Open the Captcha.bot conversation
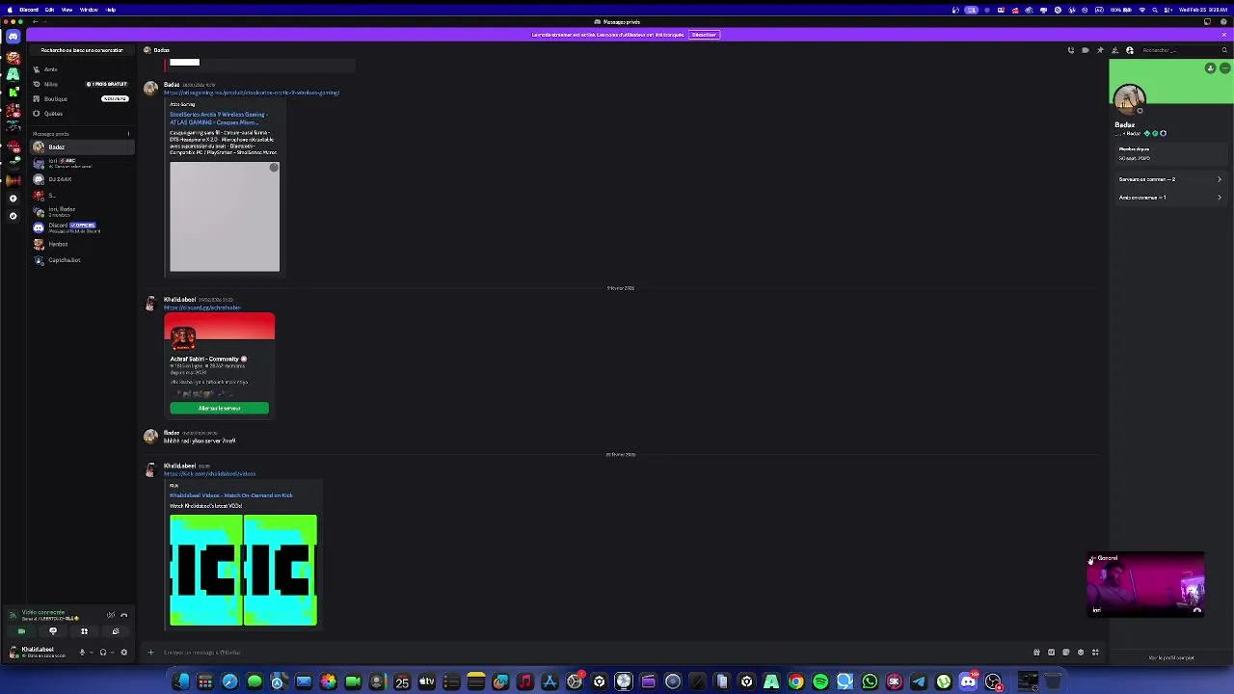Image resolution: width=1234 pixels, height=694 pixels. click(82, 260)
